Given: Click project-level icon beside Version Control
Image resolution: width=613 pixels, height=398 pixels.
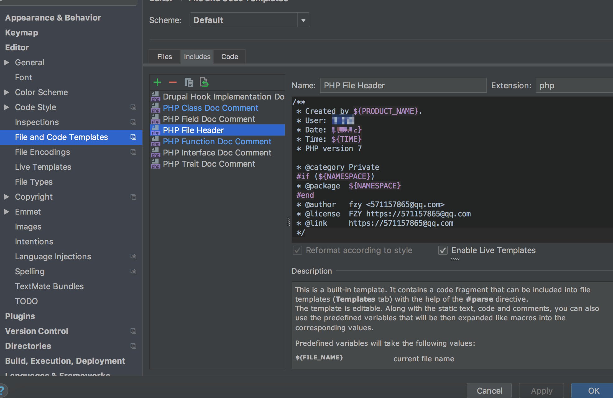Looking at the screenshot, I should pyautogui.click(x=133, y=331).
